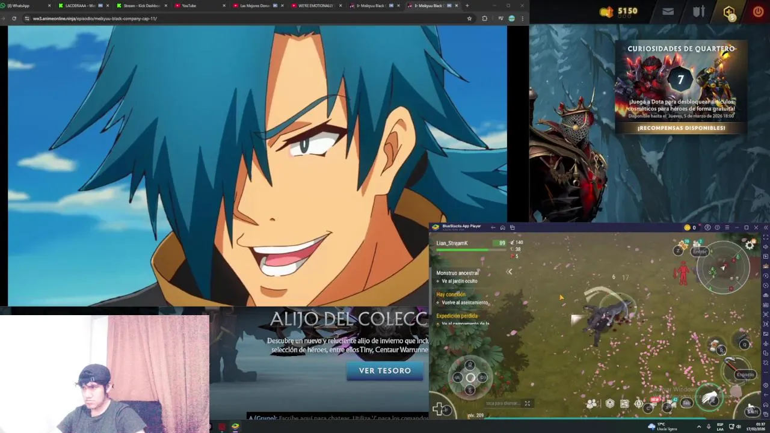The height and width of the screenshot is (433, 770).
Task: Open the browser extensions puzzle icon
Action: click(x=485, y=18)
